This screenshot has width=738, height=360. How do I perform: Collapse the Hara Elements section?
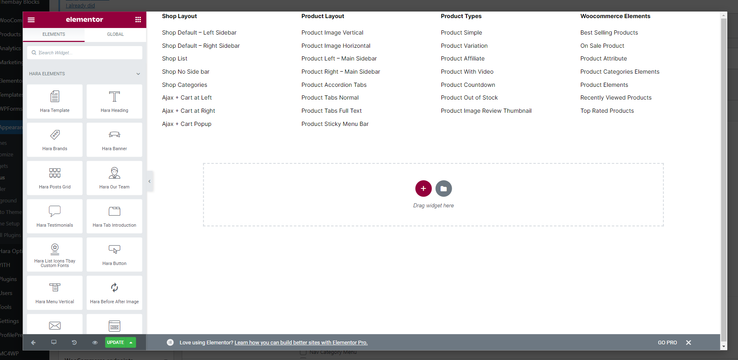[x=138, y=74]
